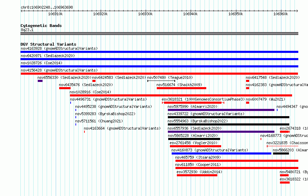Click the nsv4495238 gnomADStructuralVariants label

(x=114, y=106)
